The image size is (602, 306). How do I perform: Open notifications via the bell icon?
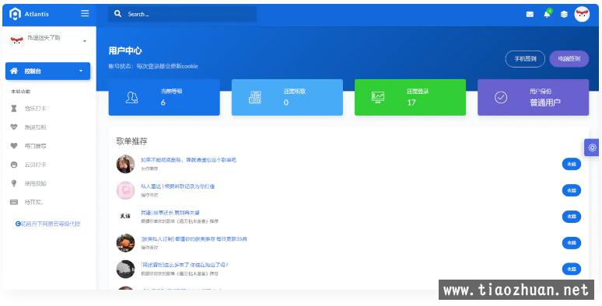547,14
